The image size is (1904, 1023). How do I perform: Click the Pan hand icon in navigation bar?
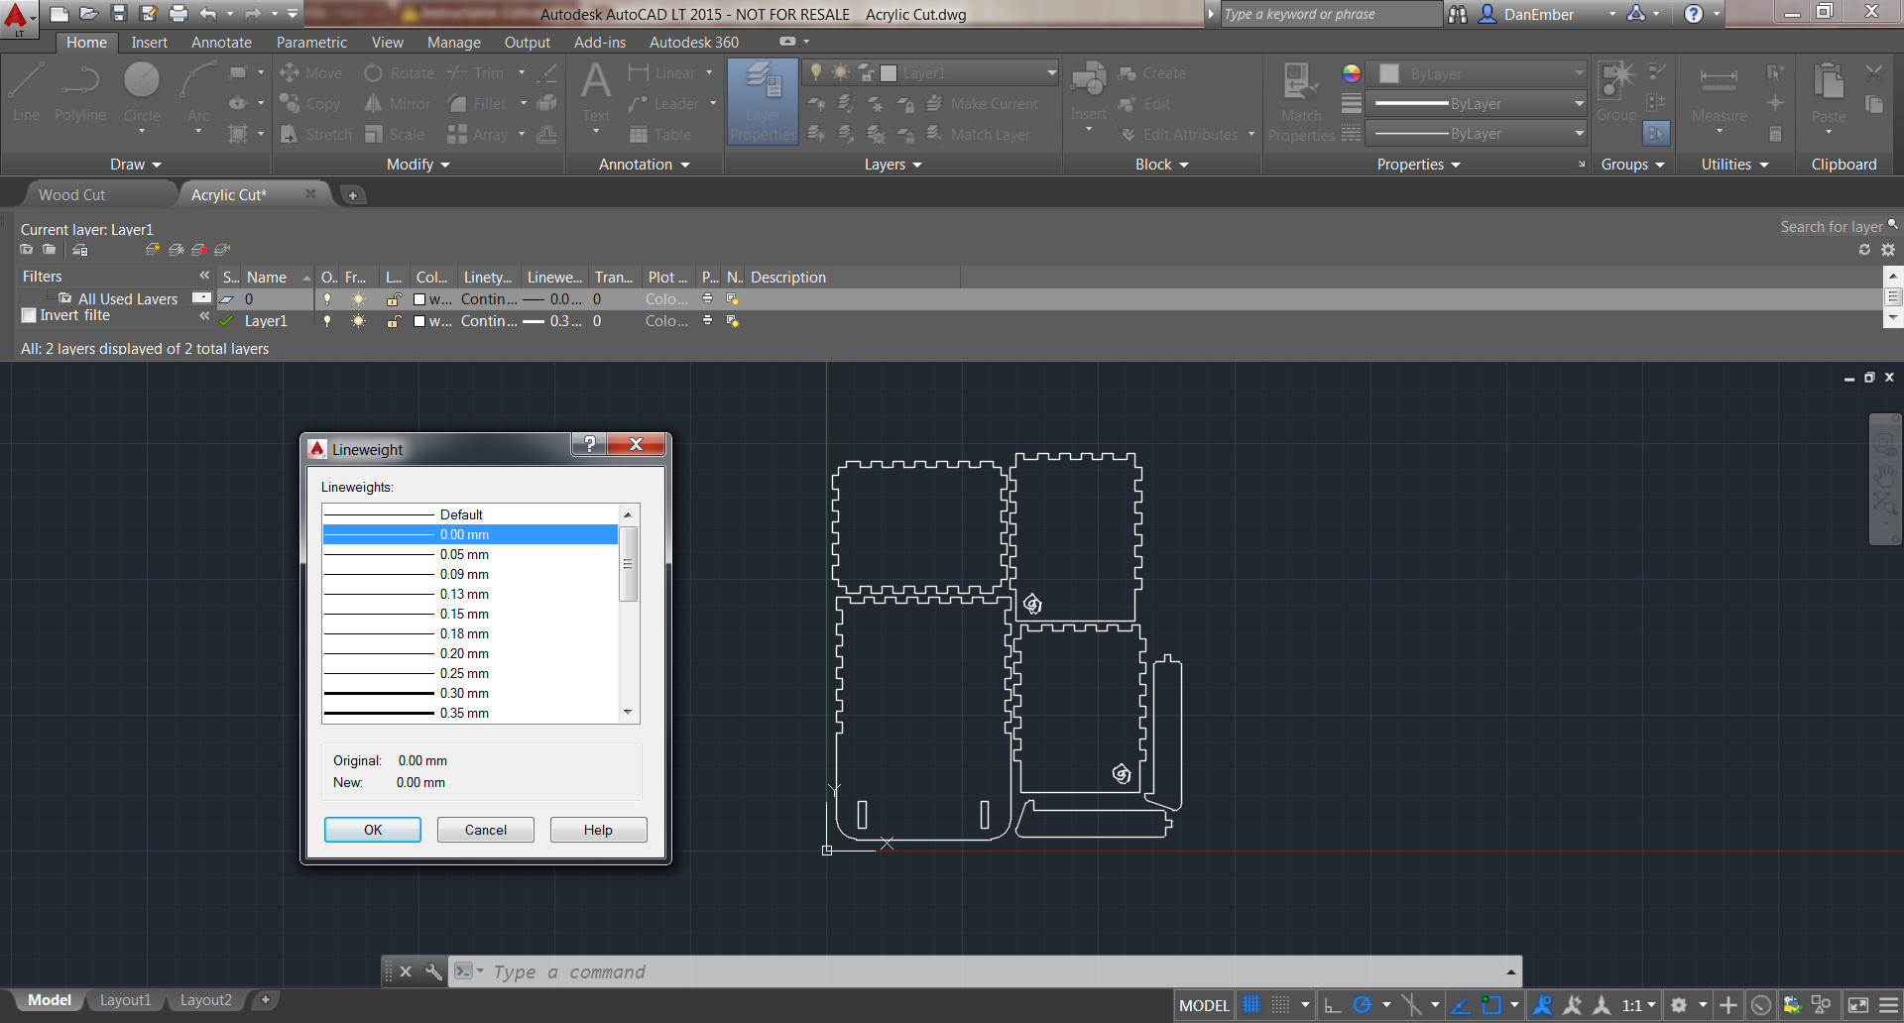click(x=1884, y=475)
